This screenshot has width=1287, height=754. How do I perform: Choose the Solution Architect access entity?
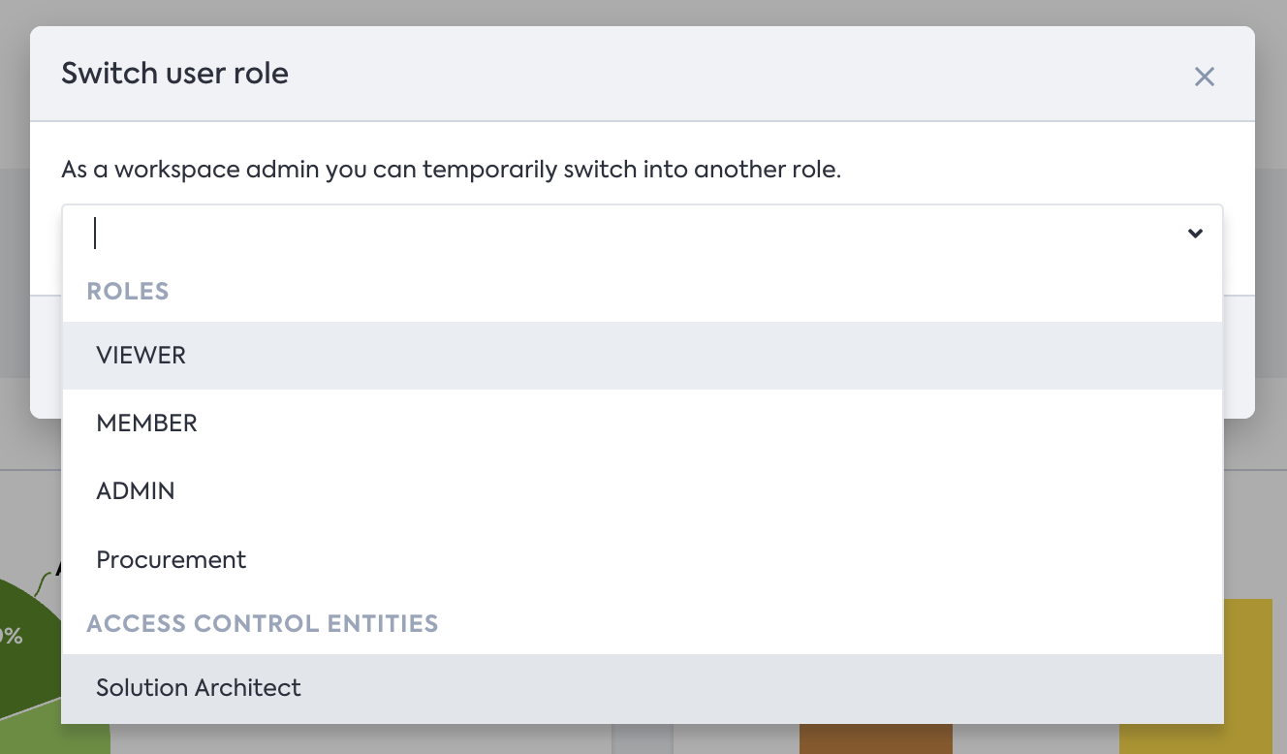[x=199, y=688]
